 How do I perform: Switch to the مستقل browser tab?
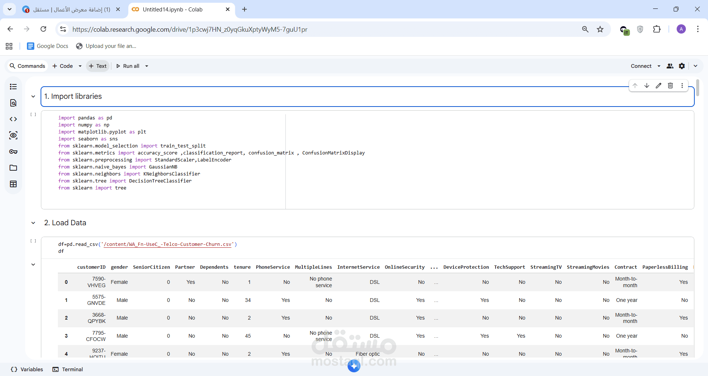pos(72,10)
